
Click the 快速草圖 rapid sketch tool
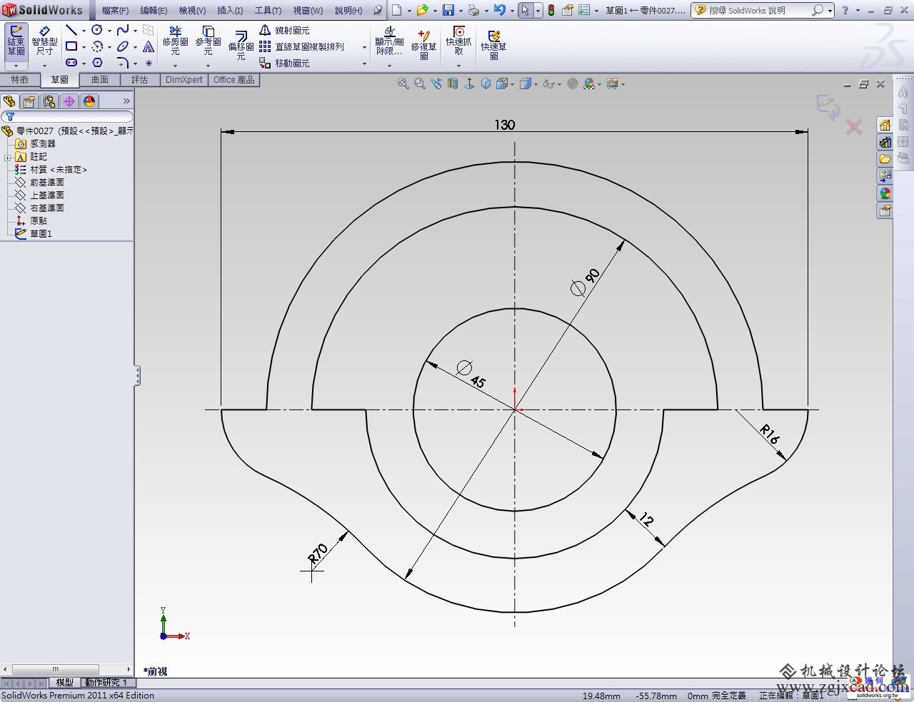tap(493, 44)
